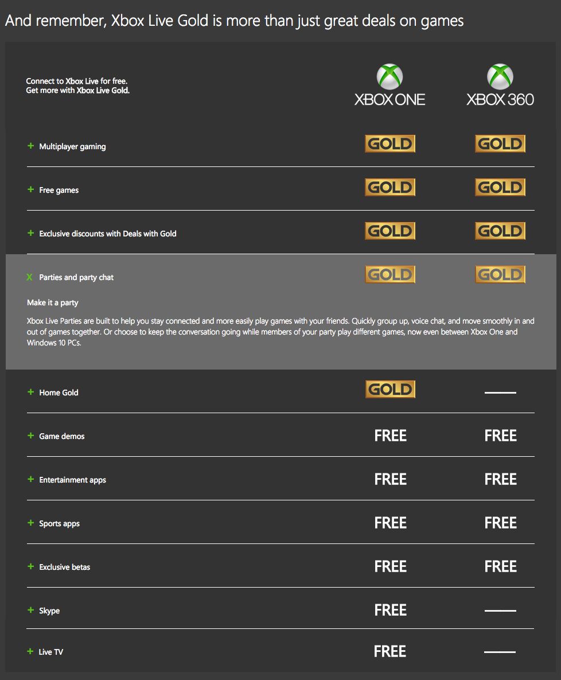Click Gold badge for Free games Xbox 360

500,187
